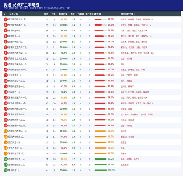Open station 优选山大商圈片1队
183x176 pixels.
point(17,25)
